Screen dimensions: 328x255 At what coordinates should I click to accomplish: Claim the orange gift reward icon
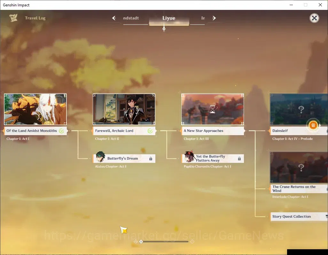pyautogui.click(x=313, y=125)
